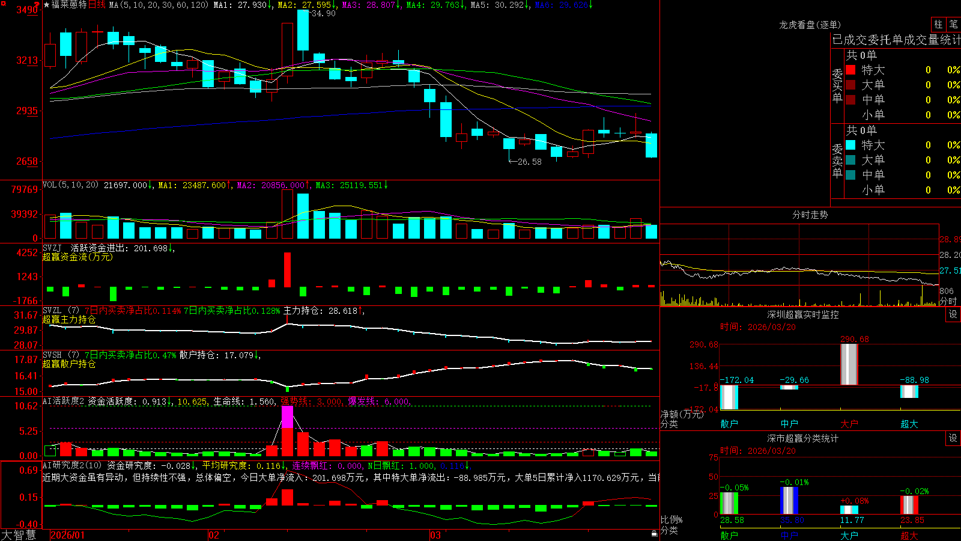The height and width of the screenshot is (541, 961).
Task: Click the 34.90 high price label
Action: [324, 13]
